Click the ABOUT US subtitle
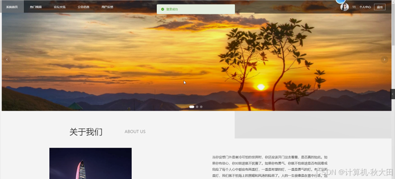The height and width of the screenshot is (179, 395). tap(135, 132)
